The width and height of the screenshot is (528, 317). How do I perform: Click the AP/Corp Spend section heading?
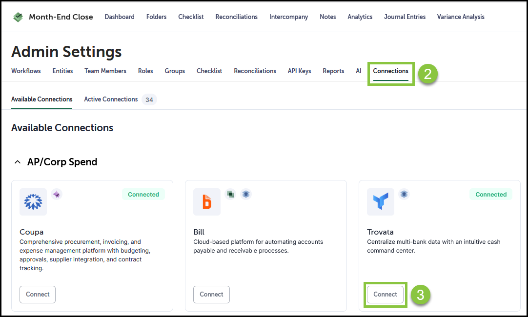pos(62,162)
